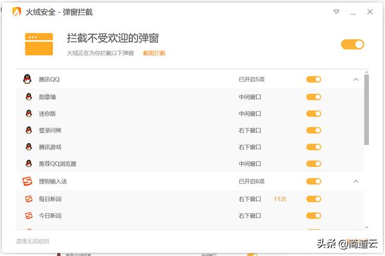Click the 11次 block count
The height and width of the screenshot is (256, 385).
(280, 199)
